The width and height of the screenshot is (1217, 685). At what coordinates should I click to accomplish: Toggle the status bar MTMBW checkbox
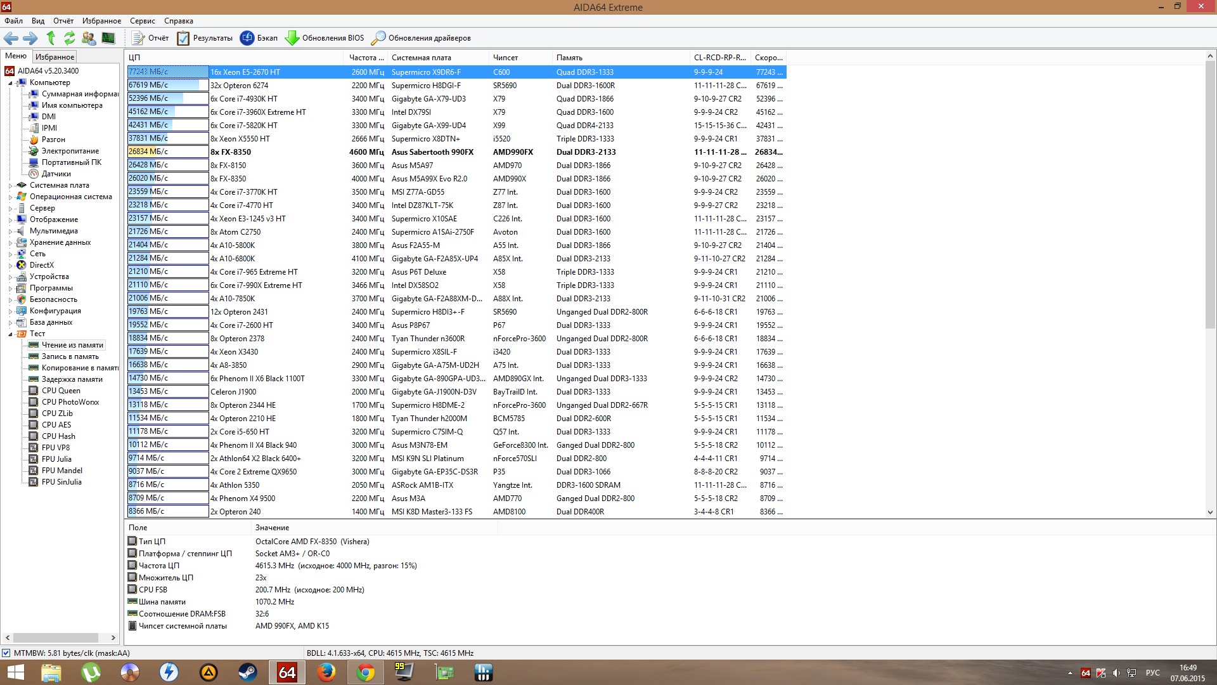click(x=6, y=653)
